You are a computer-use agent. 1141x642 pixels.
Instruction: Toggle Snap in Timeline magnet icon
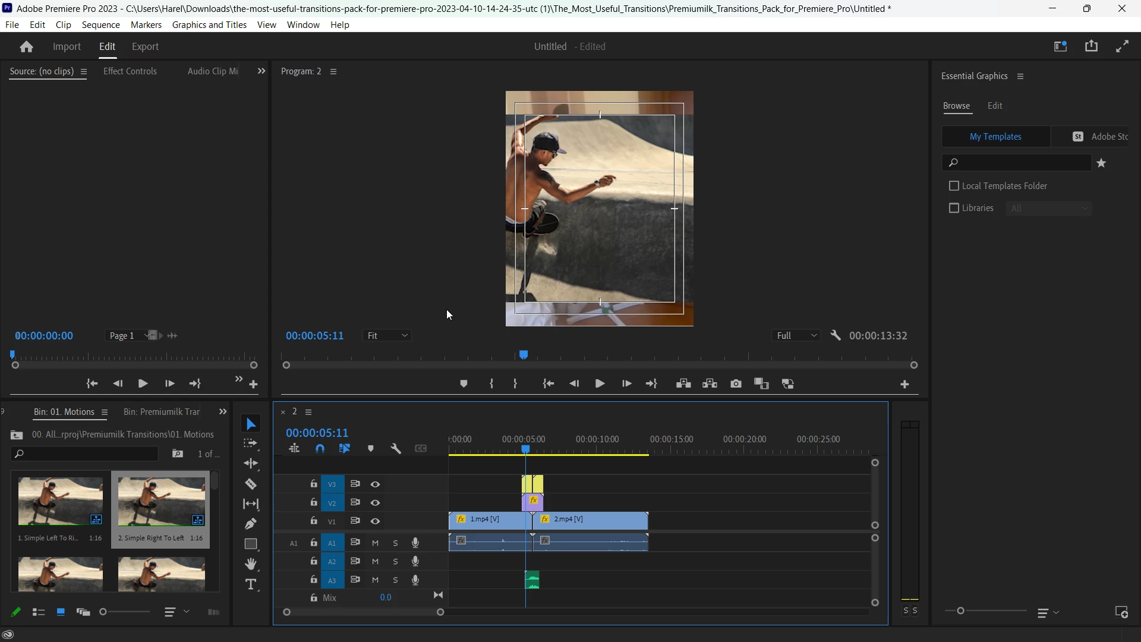[320, 449]
